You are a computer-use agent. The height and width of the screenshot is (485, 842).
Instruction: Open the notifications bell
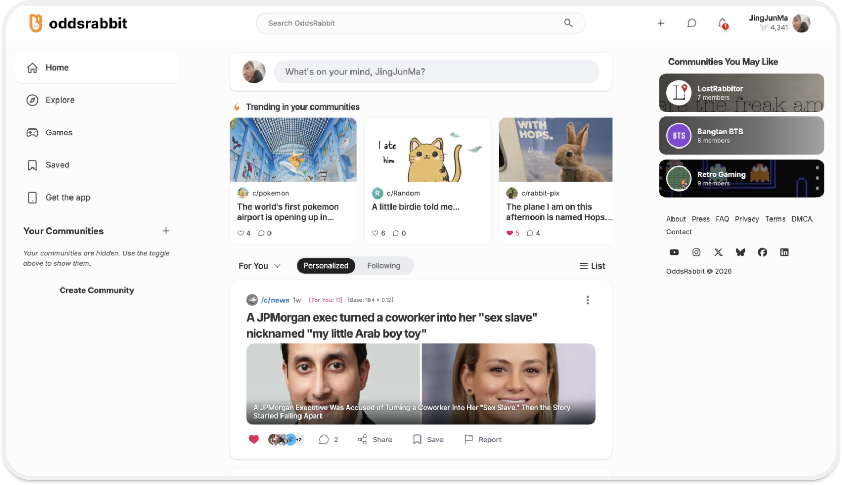tap(723, 24)
